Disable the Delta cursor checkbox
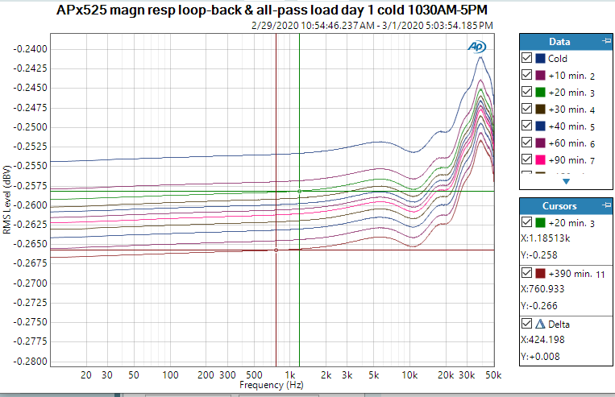 (526, 324)
